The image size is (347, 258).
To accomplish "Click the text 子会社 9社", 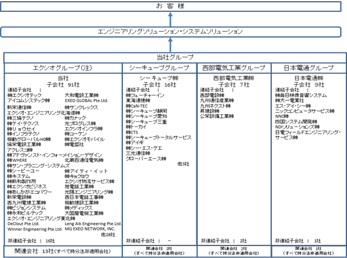I will tap(309, 85).
